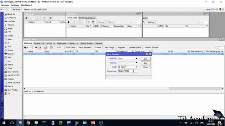Open Wireless in sidebar
The image size is (225, 126).
[x=11, y=25]
